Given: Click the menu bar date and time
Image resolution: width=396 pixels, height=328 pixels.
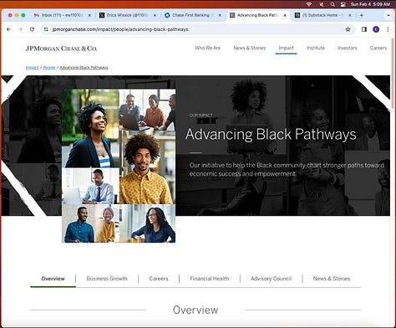Looking at the screenshot, I should pos(370,4).
